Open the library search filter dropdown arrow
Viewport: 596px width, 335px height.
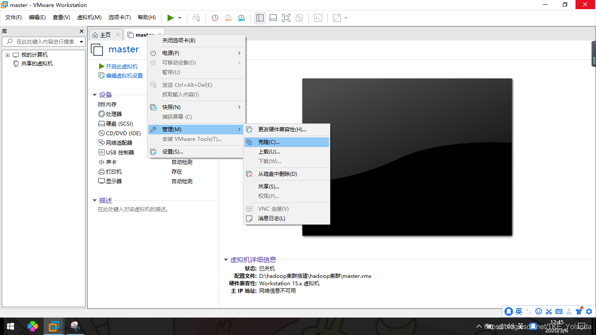81,42
